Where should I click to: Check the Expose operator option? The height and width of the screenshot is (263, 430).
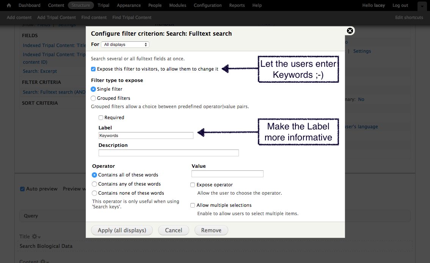click(193, 185)
